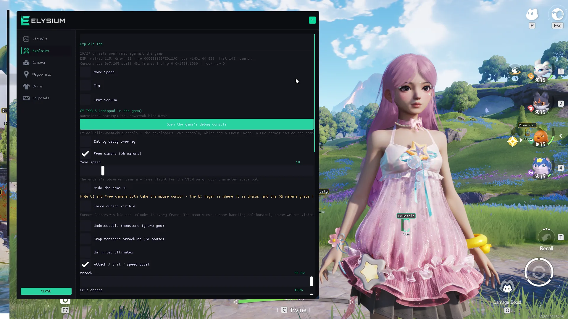Screen dimensions: 568x319
Task: Check the Entity debug overlay option
Action: [85, 141]
